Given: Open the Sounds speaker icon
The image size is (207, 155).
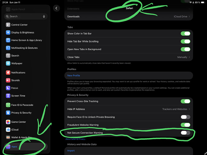Looking at the screenshot, I should coord(8,80).
